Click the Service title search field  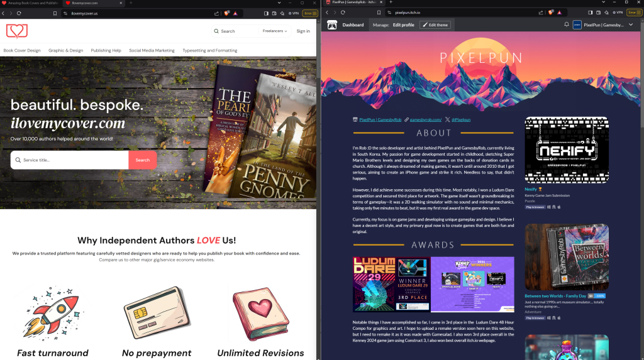tap(70, 160)
